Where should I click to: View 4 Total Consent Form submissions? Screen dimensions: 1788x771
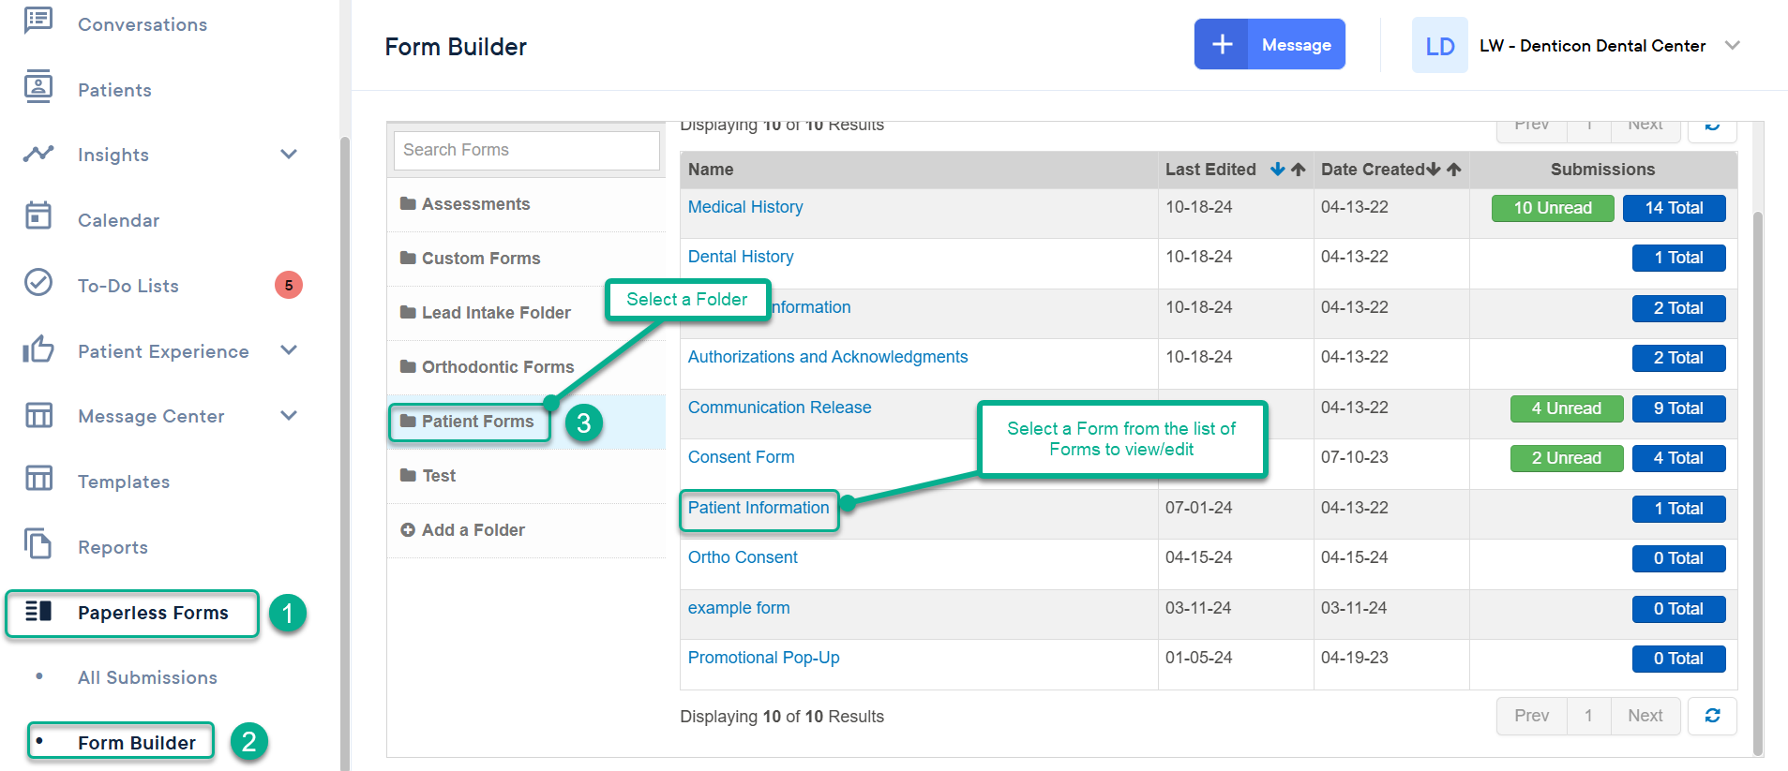1678,458
